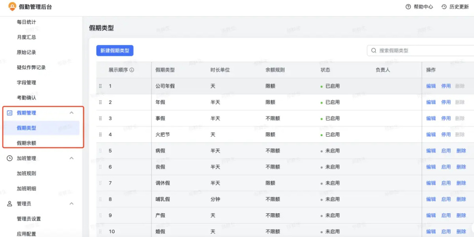Click the 余额规则 column header
474x237 pixels.
[275, 70]
